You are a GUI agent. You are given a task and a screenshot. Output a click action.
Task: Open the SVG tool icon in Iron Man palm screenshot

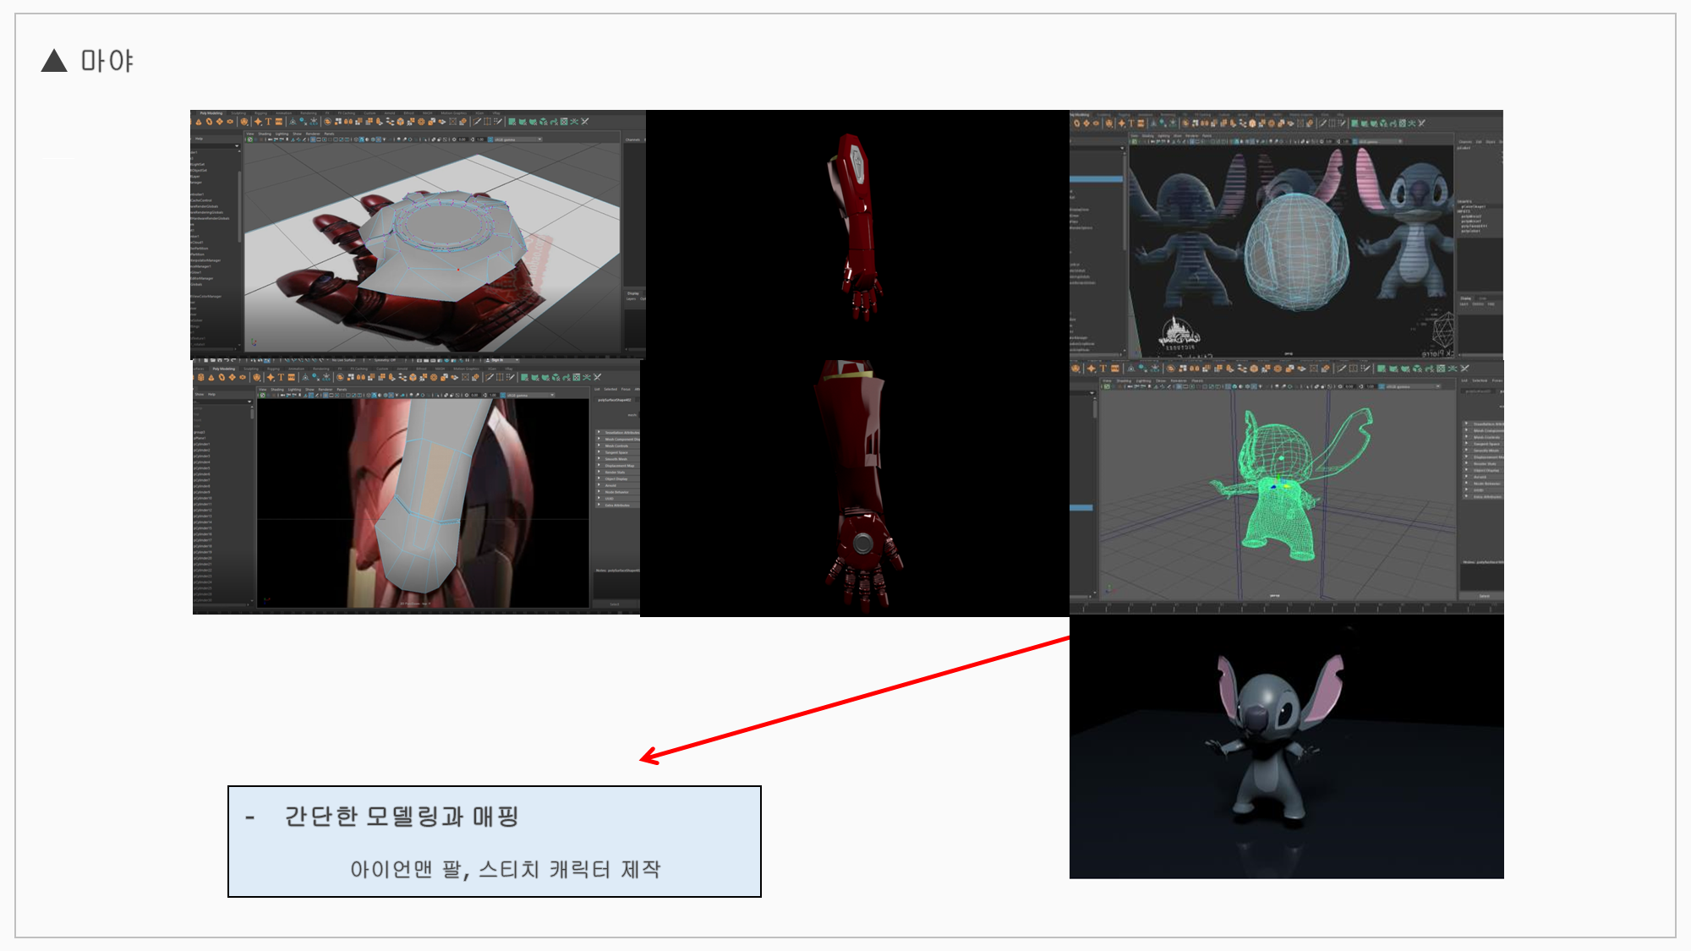click(279, 122)
